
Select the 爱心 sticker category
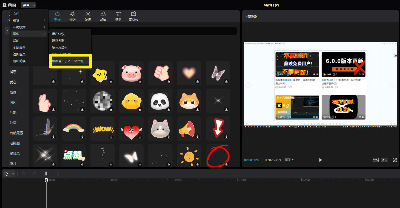(13, 82)
